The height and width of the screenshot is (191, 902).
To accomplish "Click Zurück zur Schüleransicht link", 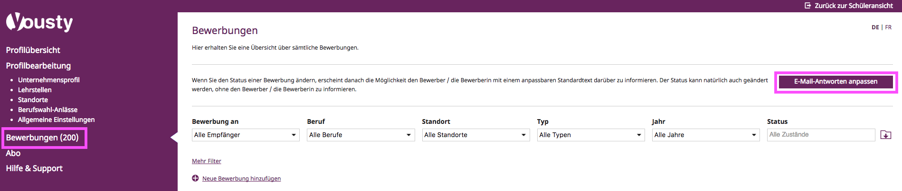I will pyautogui.click(x=854, y=6).
